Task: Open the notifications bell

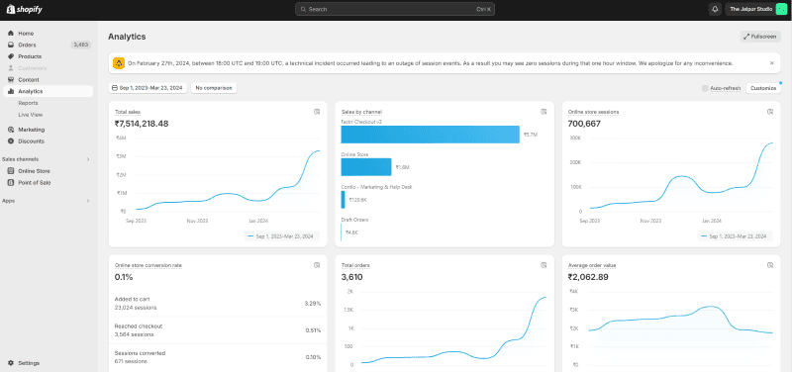Action: click(715, 9)
